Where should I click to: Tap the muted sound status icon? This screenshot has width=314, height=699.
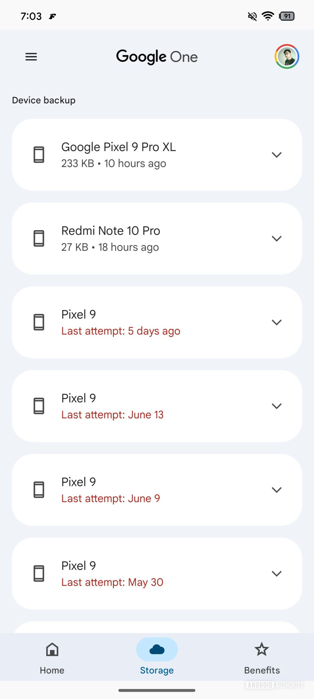[x=252, y=16]
